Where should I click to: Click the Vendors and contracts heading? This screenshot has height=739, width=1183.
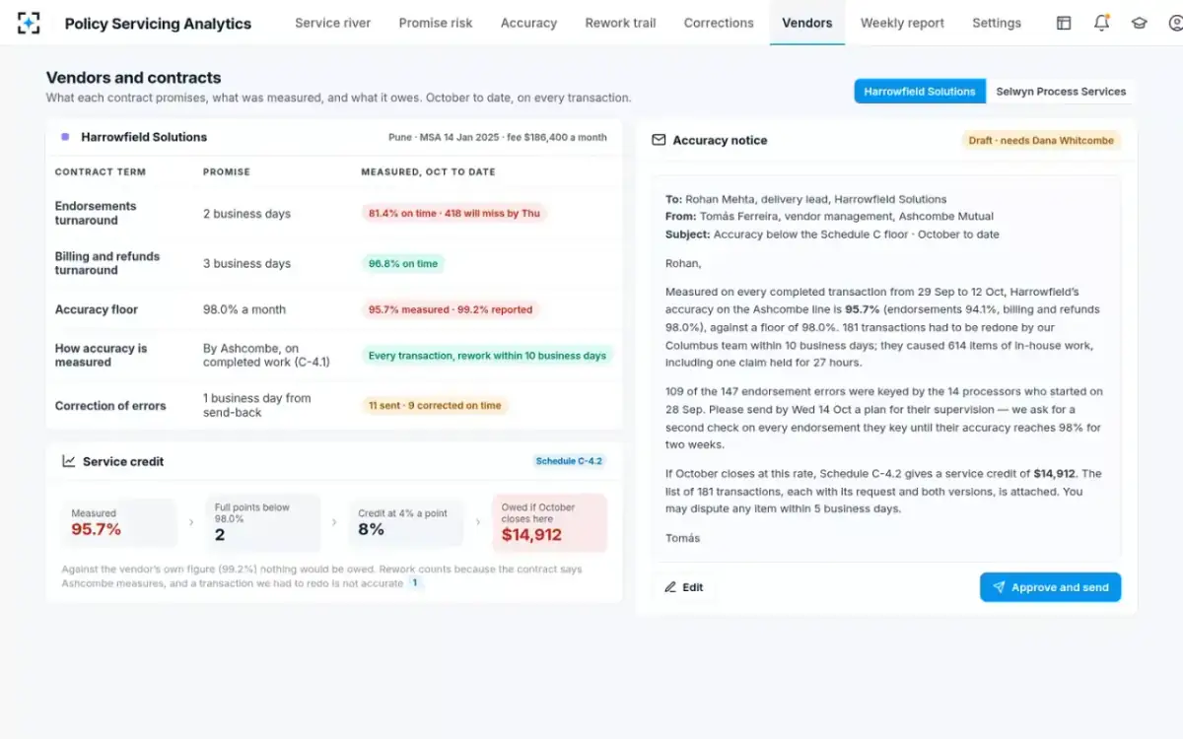[x=133, y=78]
